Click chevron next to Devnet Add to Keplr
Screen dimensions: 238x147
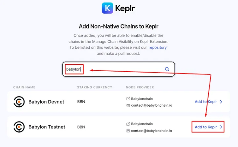[221, 102]
